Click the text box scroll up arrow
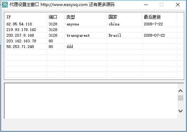This screenshot has height=132, width=187. click(x=180, y=91)
